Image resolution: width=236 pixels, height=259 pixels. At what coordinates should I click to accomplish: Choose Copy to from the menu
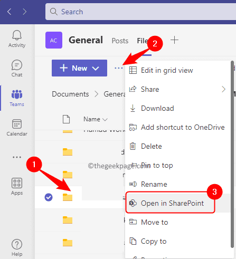pos(178,241)
